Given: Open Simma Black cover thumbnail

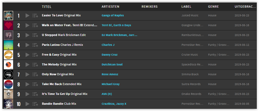Looking at the screenshot, I should pyautogui.click(x=8, y=74).
